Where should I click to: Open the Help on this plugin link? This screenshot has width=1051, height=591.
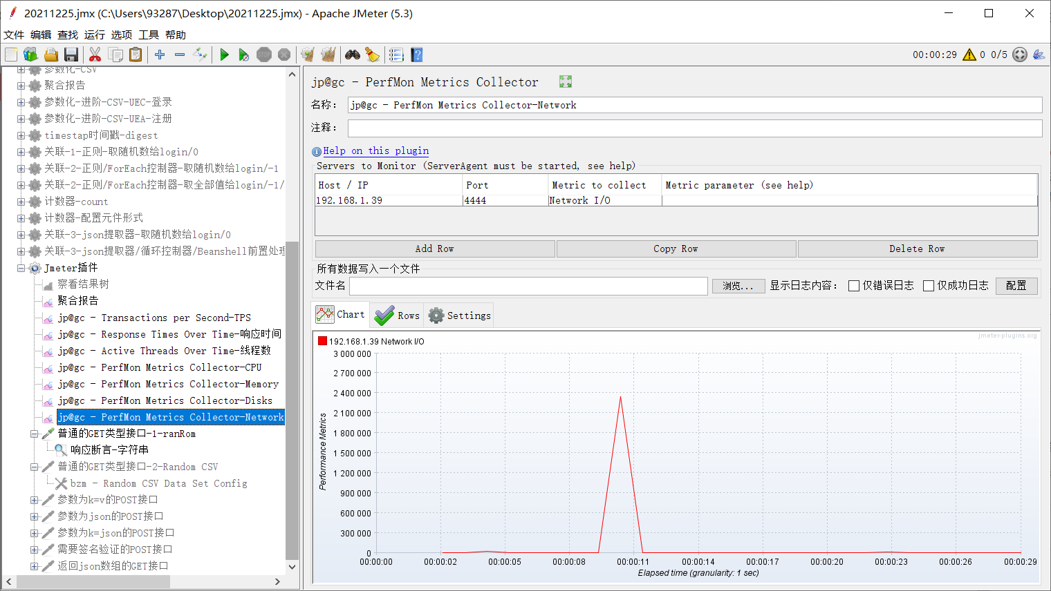click(x=376, y=151)
